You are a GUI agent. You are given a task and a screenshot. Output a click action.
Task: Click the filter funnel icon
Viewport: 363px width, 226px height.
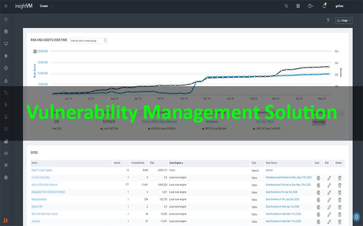[x=328, y=21]
